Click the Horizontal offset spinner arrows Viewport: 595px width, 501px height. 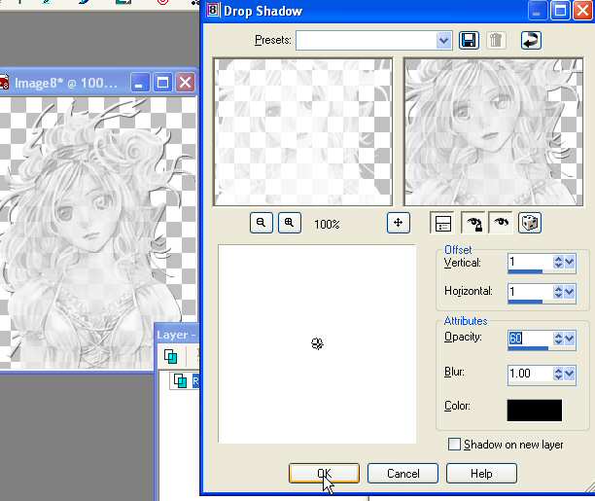pos(558,291)
